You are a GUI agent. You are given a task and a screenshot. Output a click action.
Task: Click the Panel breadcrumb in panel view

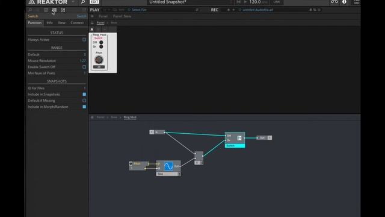pyautogui.click(x=100, y=23)
